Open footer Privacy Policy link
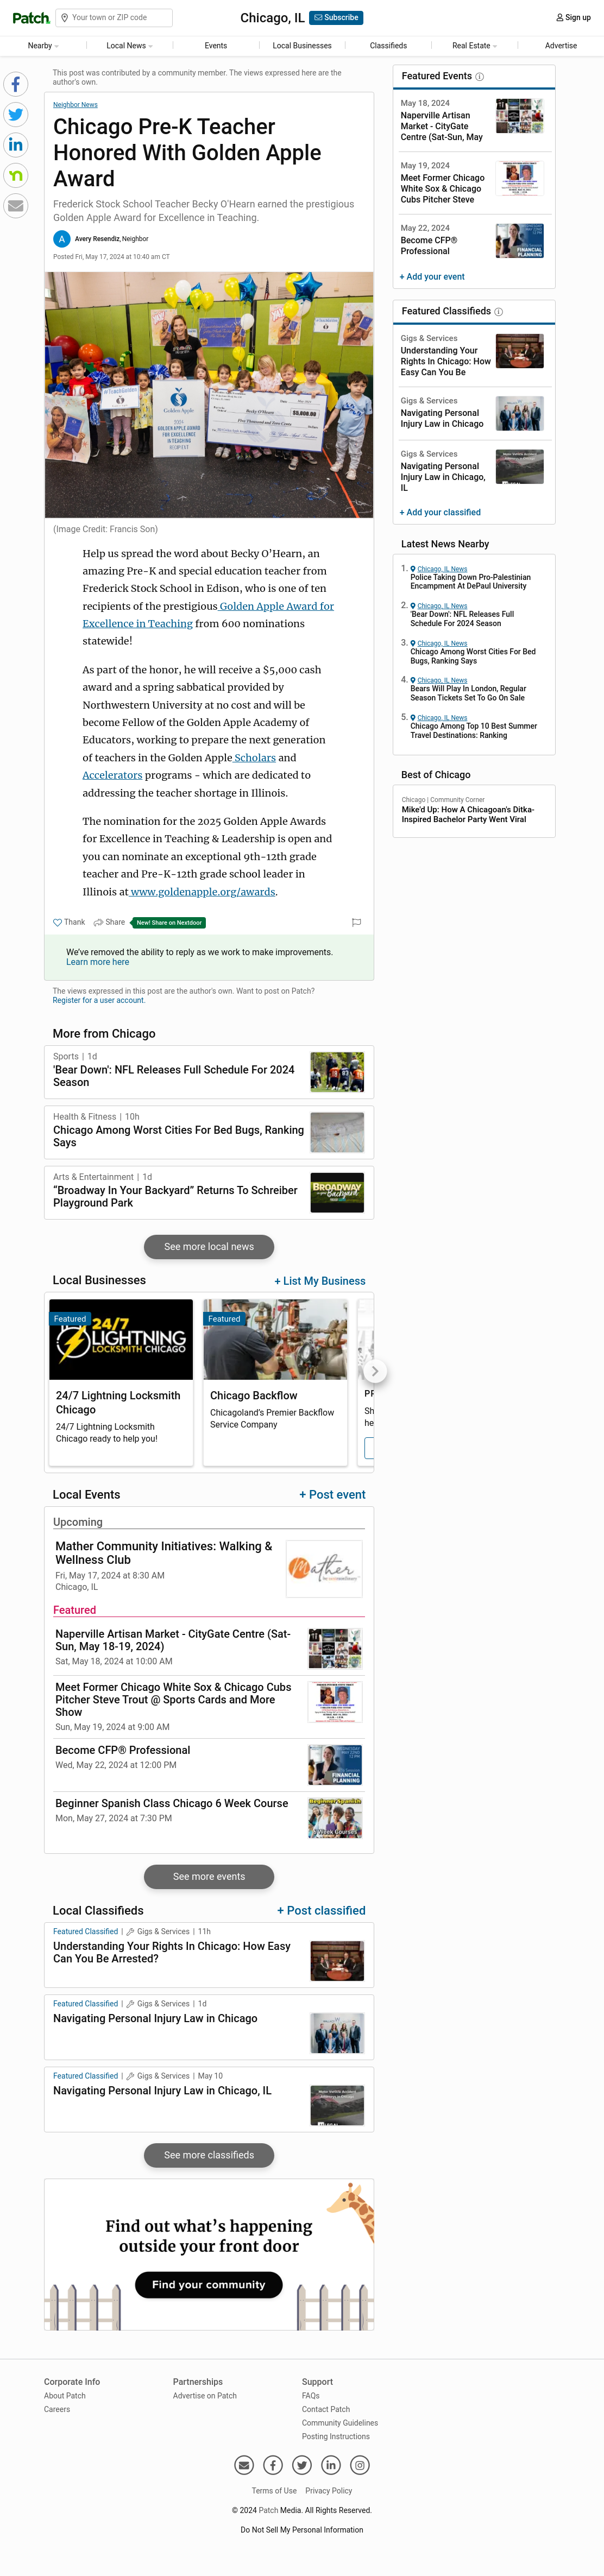The image size is (604, 2576). [329, 2491]
